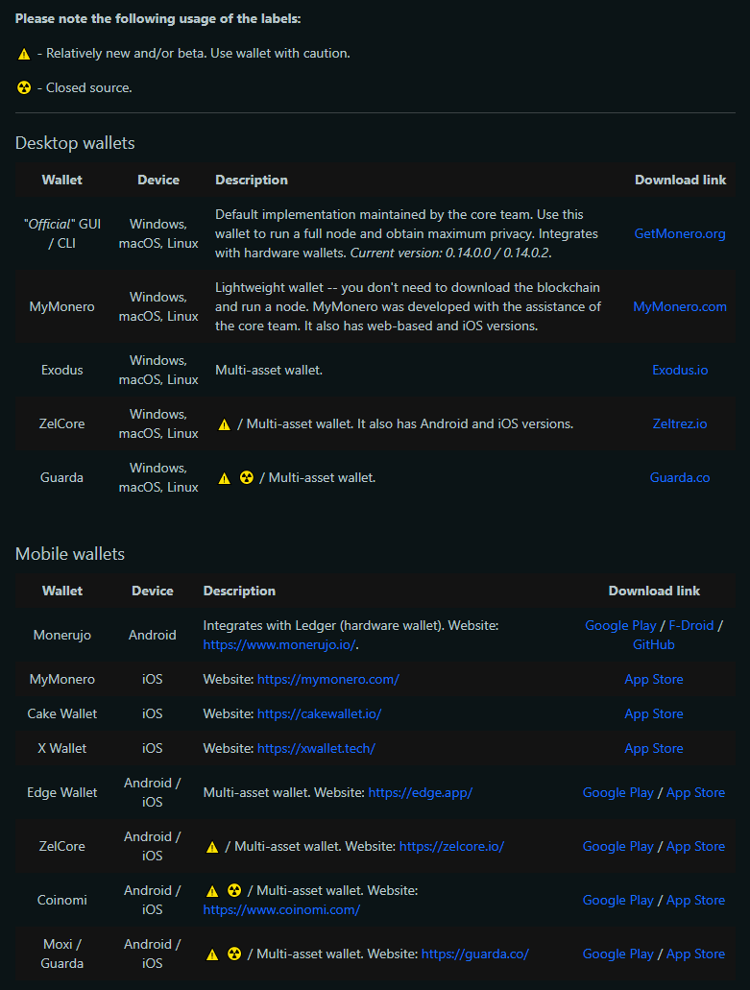Open the Exodus.io download link
This screenshot has height=990, width=750.
(680, 370)
